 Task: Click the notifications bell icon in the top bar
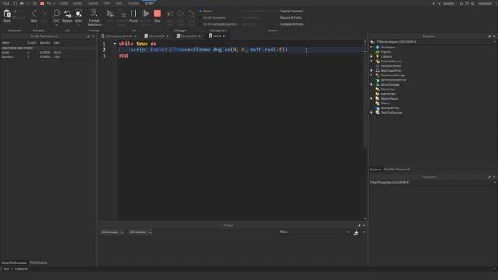461,3
